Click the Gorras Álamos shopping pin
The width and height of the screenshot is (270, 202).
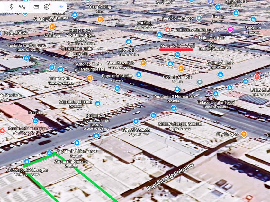pyautogui.click(x=221, y=75)
